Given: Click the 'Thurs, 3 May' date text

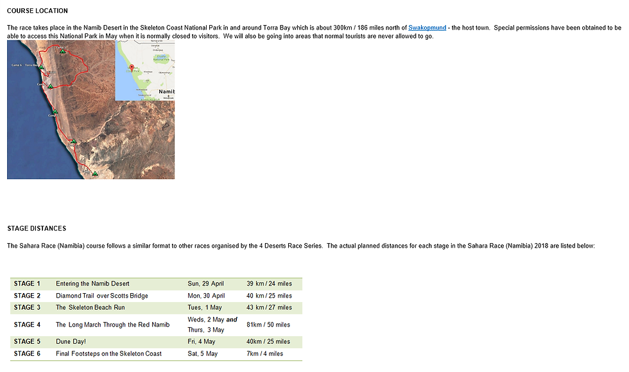Looking at the screenshot, I should 206,330.
